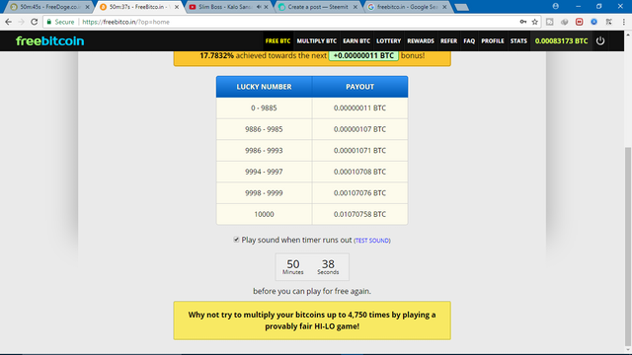The height and width of the screenshot is (355, 632).
Task: Open Chrome three-dot menu
Action: coord(623,22)
